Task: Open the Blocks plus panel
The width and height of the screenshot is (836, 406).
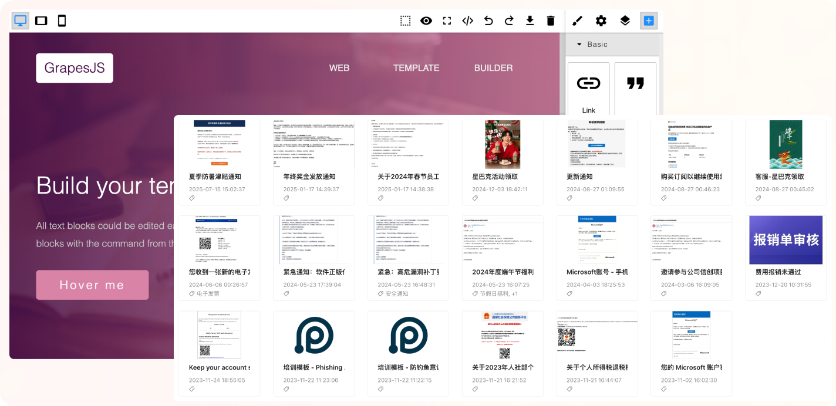Action: click(x=648, y=21)
